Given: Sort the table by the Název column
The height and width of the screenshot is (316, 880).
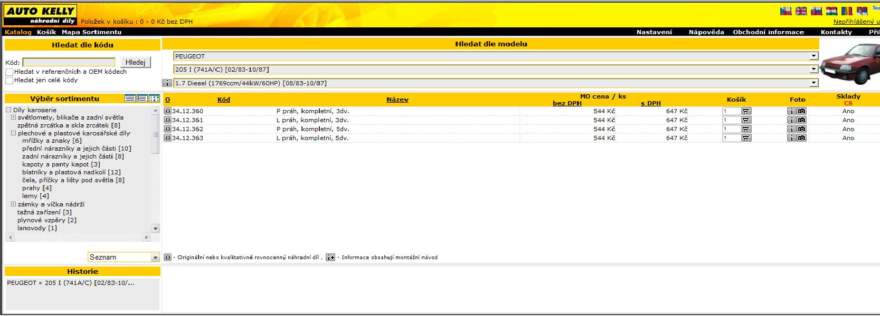Looking at the screenshot, I should [x=397, y=100].
